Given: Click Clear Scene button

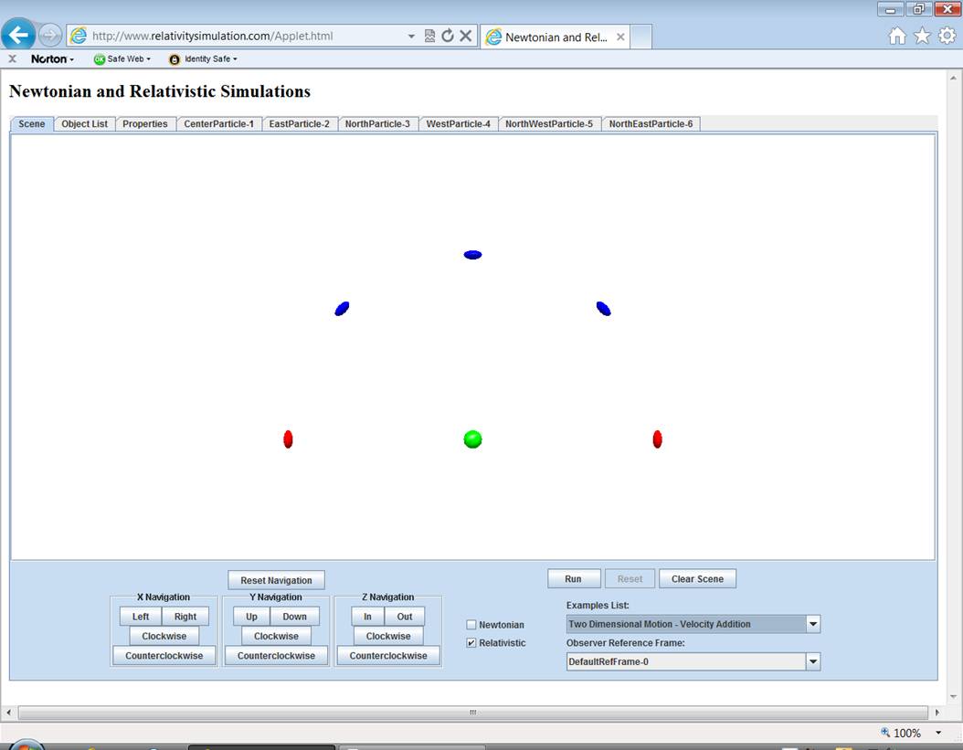Looking at the screenshot, I should (697, 579).
